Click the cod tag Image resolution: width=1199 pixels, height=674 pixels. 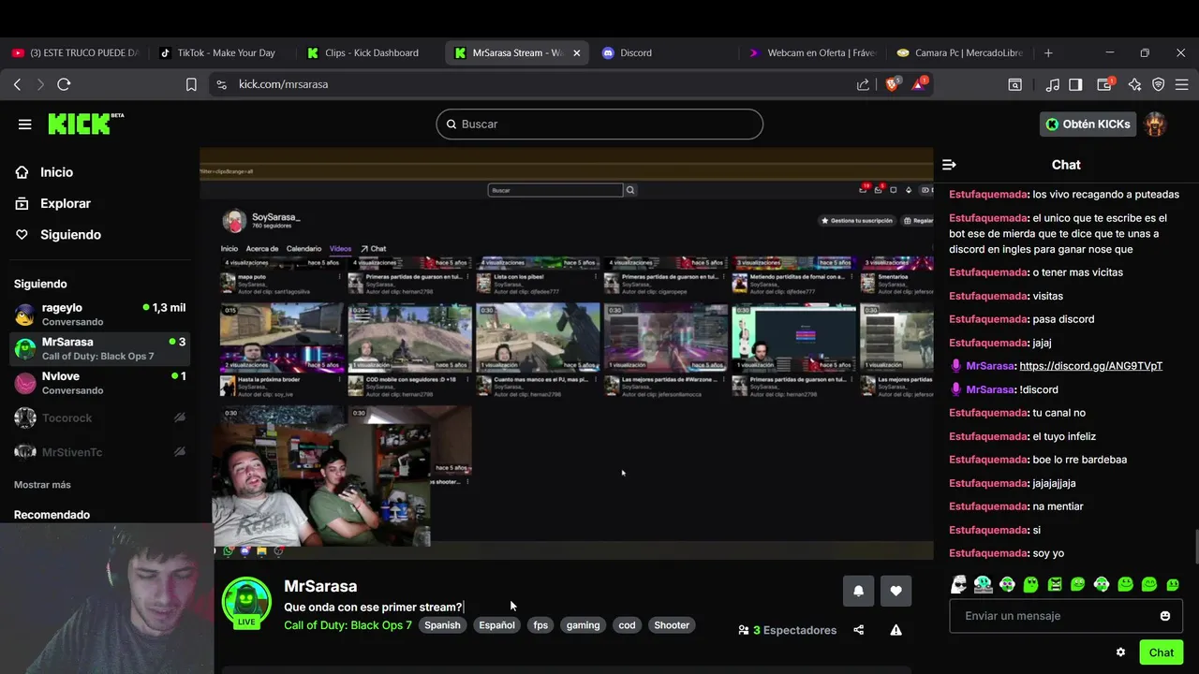(627, 625)
